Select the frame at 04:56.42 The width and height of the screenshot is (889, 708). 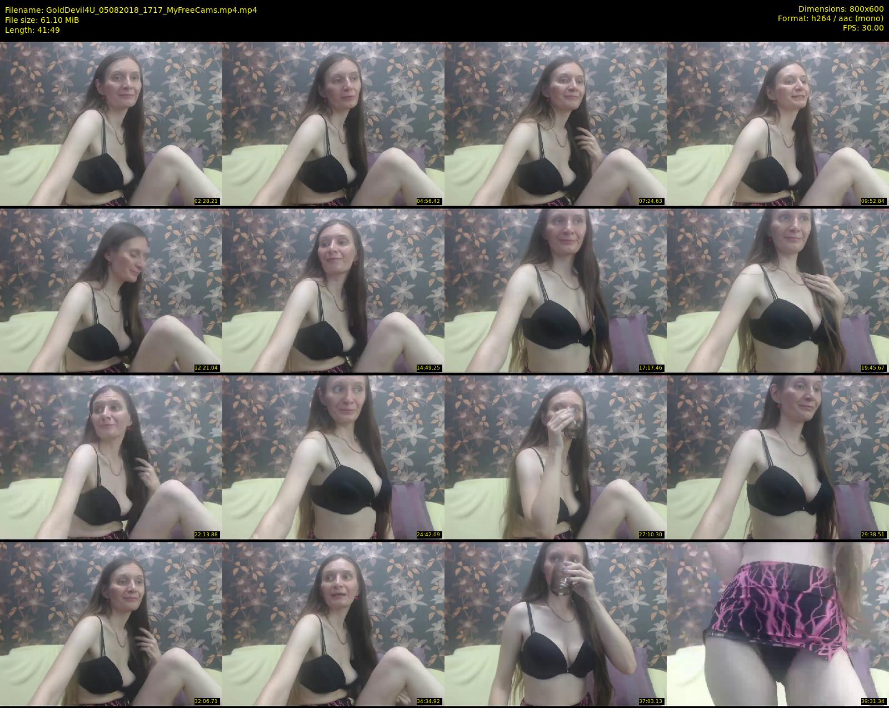pos(333,123)
